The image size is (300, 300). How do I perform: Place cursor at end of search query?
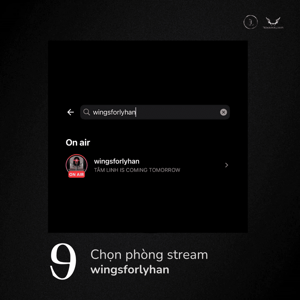point(136,112)
